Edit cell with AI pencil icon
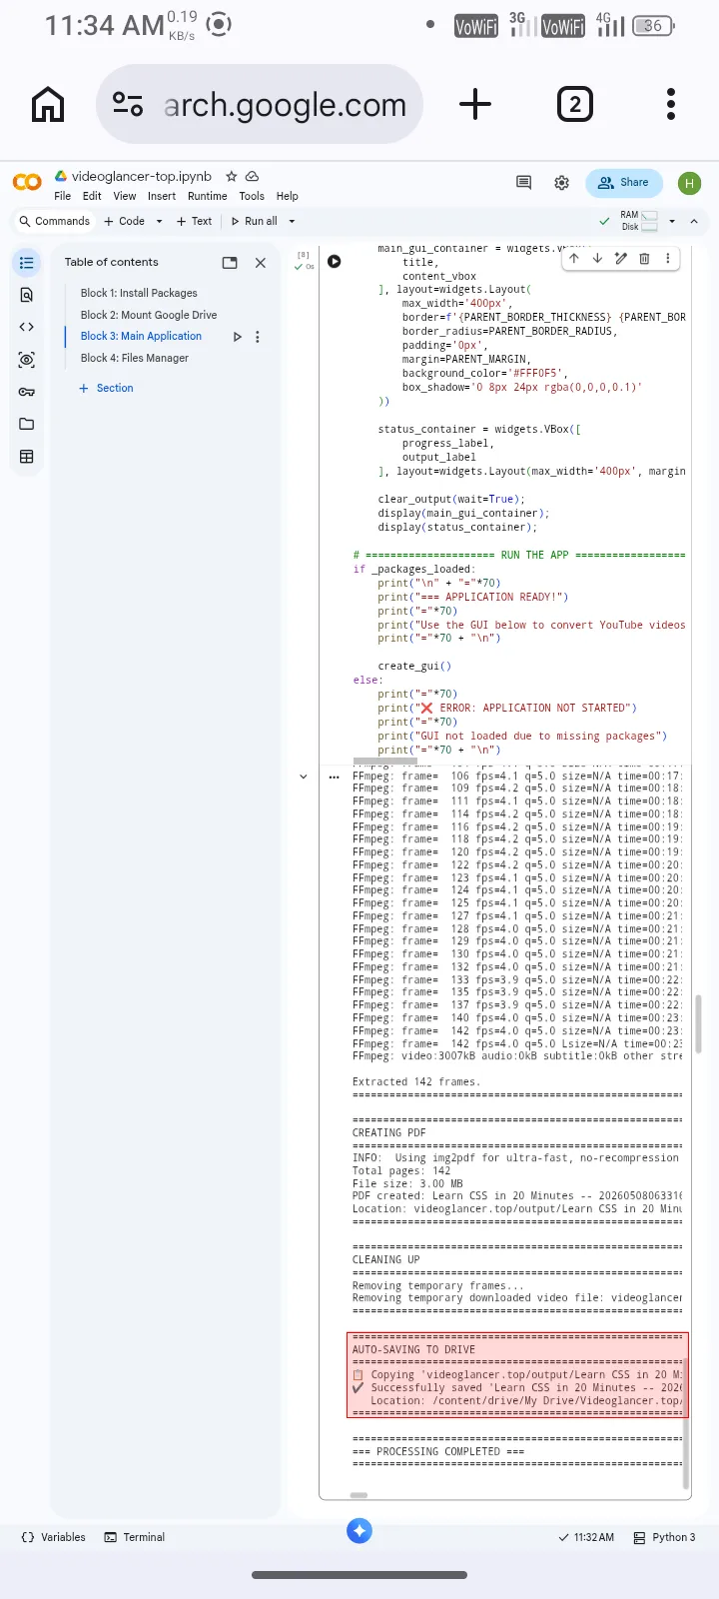 (620, 258)
